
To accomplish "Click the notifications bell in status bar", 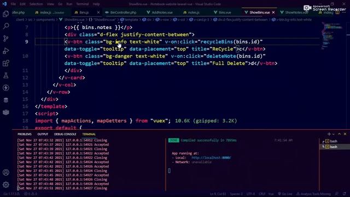I will 345,194.
